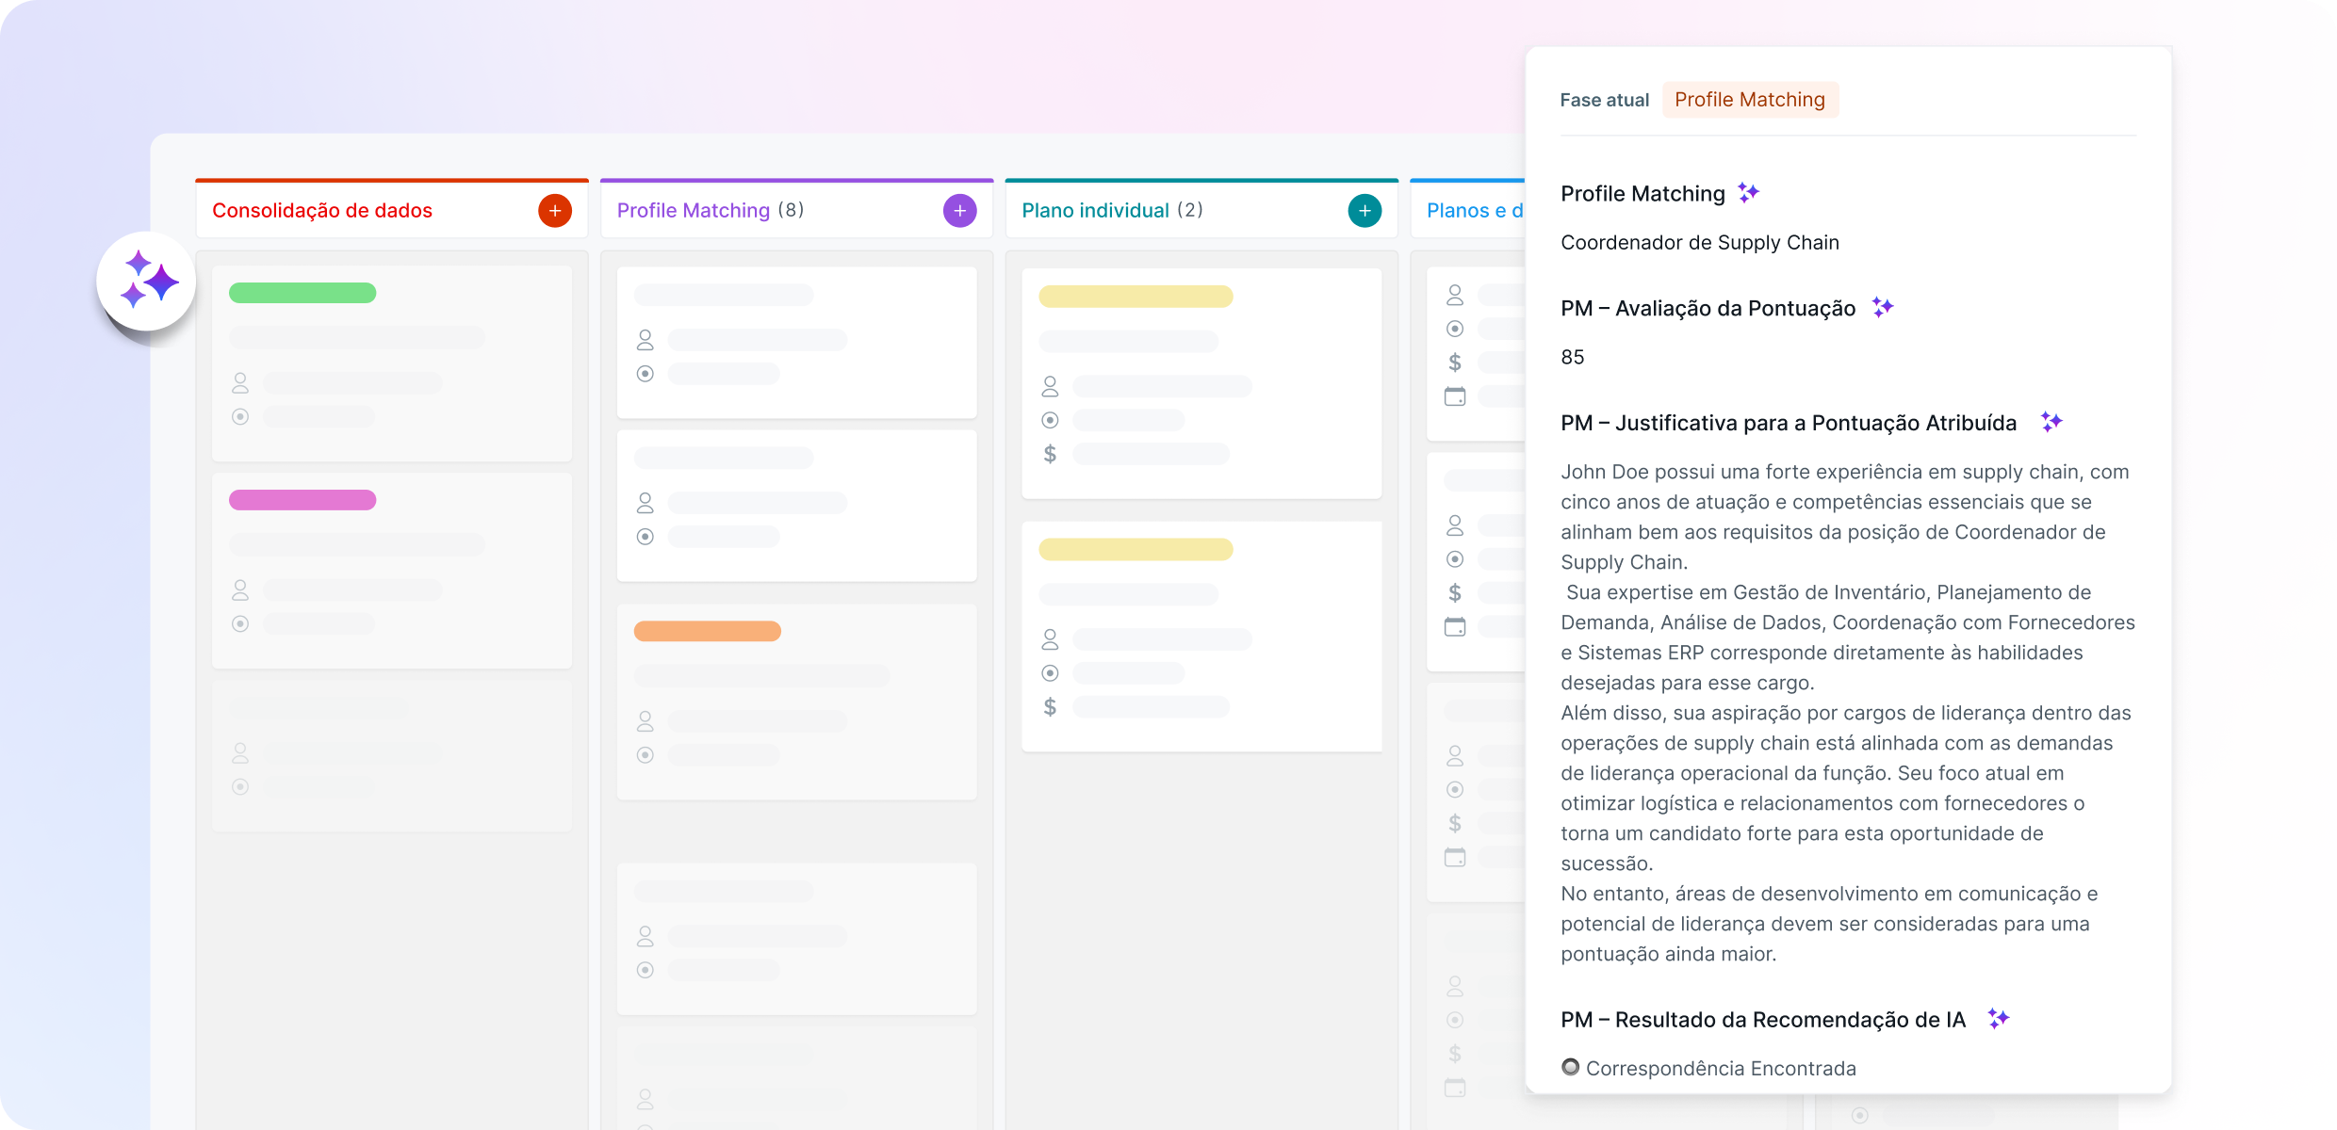This screenshot has height=1130, width=2337.
Task: Click plus button in Profile Matching column
Action: click(x=959, y=211)
